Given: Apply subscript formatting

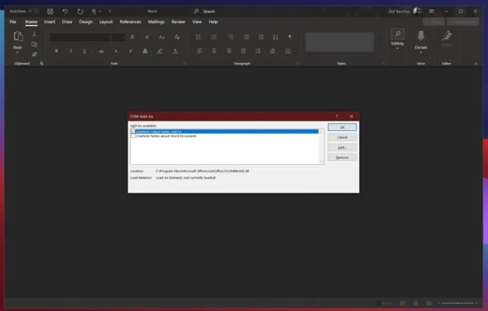Looking at the screenshot, I should pos(116,51).
